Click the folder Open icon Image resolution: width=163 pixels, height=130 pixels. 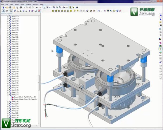7,7
